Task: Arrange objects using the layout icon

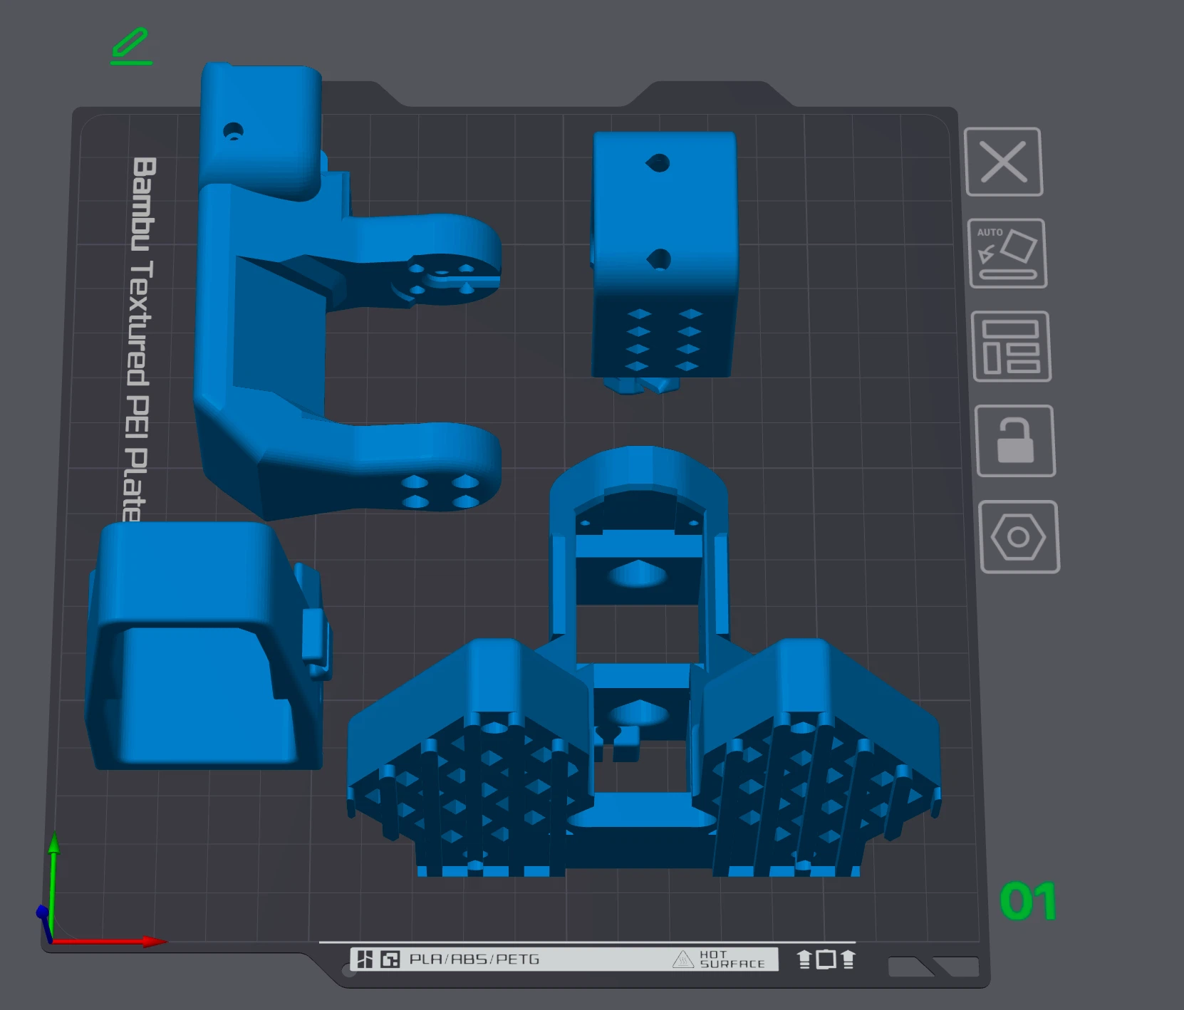Action: pos(1011,346)
